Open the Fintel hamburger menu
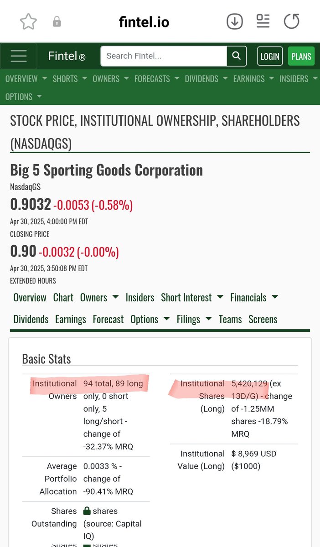The width and height of the screenshot is (320, 547). tap(19, 57)
